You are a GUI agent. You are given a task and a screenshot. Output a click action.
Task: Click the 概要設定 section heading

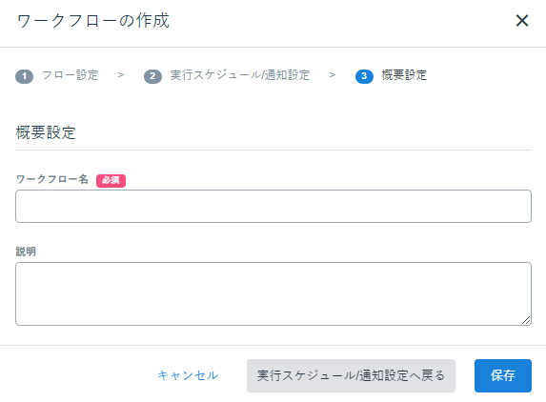(x=46, y=133)
